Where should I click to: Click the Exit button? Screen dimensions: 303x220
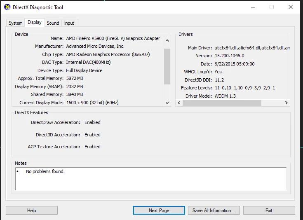tap(269, 211)
